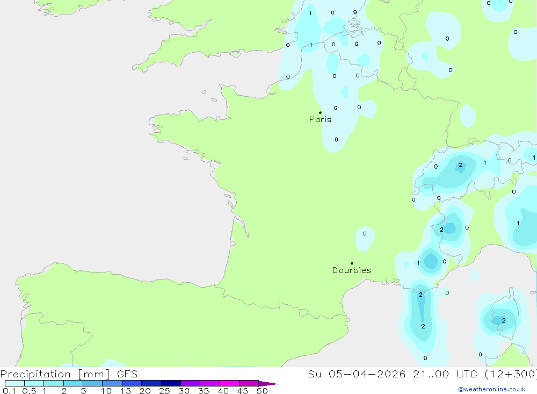Click the legend value 30
The width and height of the screenshot is (537, 394).
point(184,391)
